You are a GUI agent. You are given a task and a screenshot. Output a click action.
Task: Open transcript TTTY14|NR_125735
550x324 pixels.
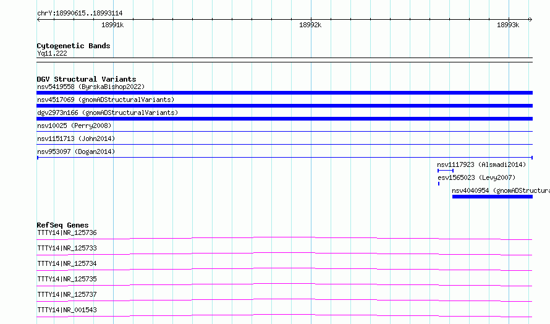coord(67,279)
